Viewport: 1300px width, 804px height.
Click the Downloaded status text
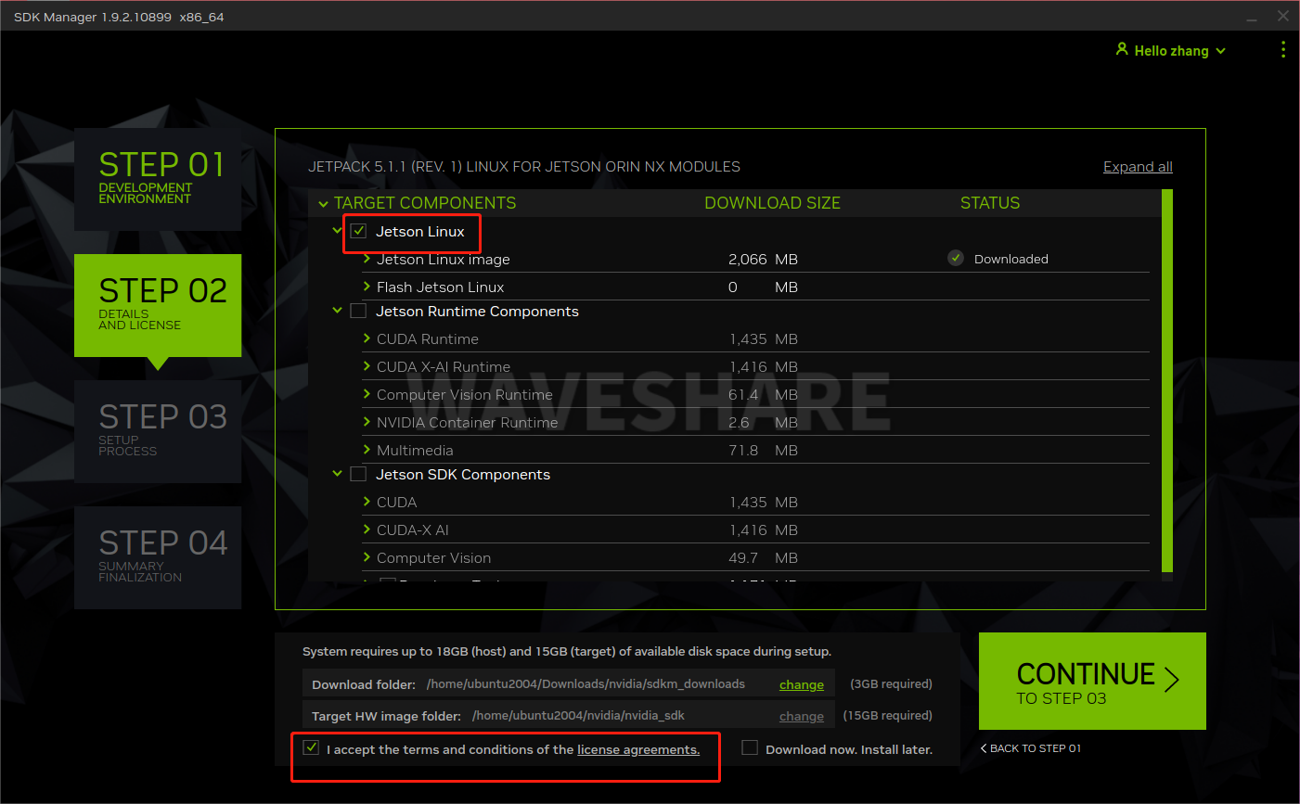(1011, 259)
